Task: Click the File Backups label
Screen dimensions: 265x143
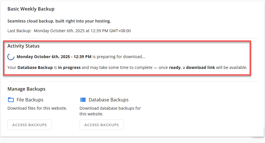Action: 30,100
